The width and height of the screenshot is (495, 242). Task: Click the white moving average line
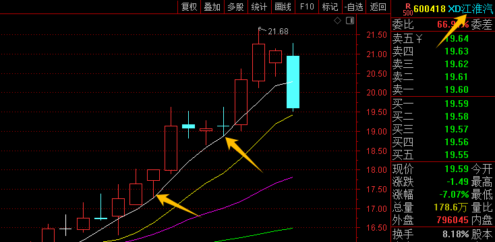click(190, 161)
